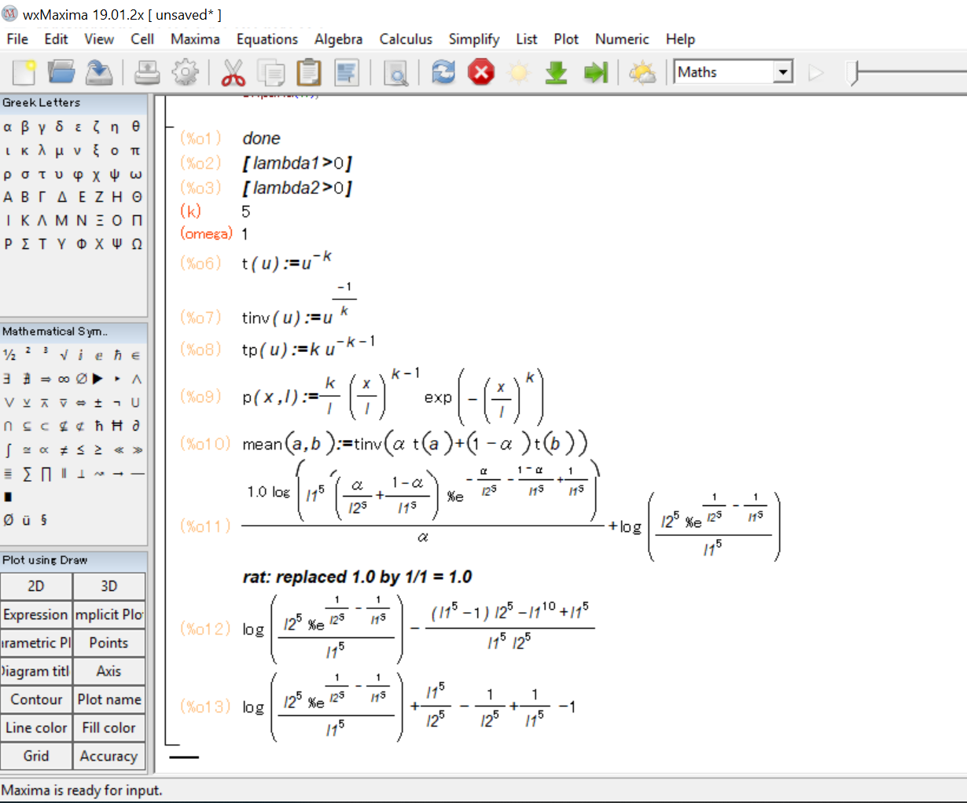The width and height of the screenshot is (967, 803).
Task: Open the Equations menu
Action: 267,38
